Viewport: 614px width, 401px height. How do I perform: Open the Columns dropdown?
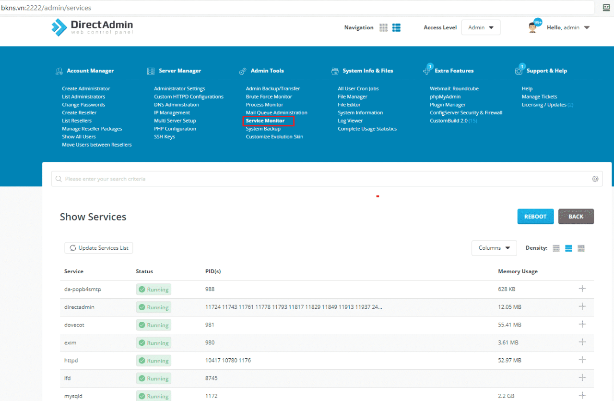pyautogui.click(x=494, y=248)
